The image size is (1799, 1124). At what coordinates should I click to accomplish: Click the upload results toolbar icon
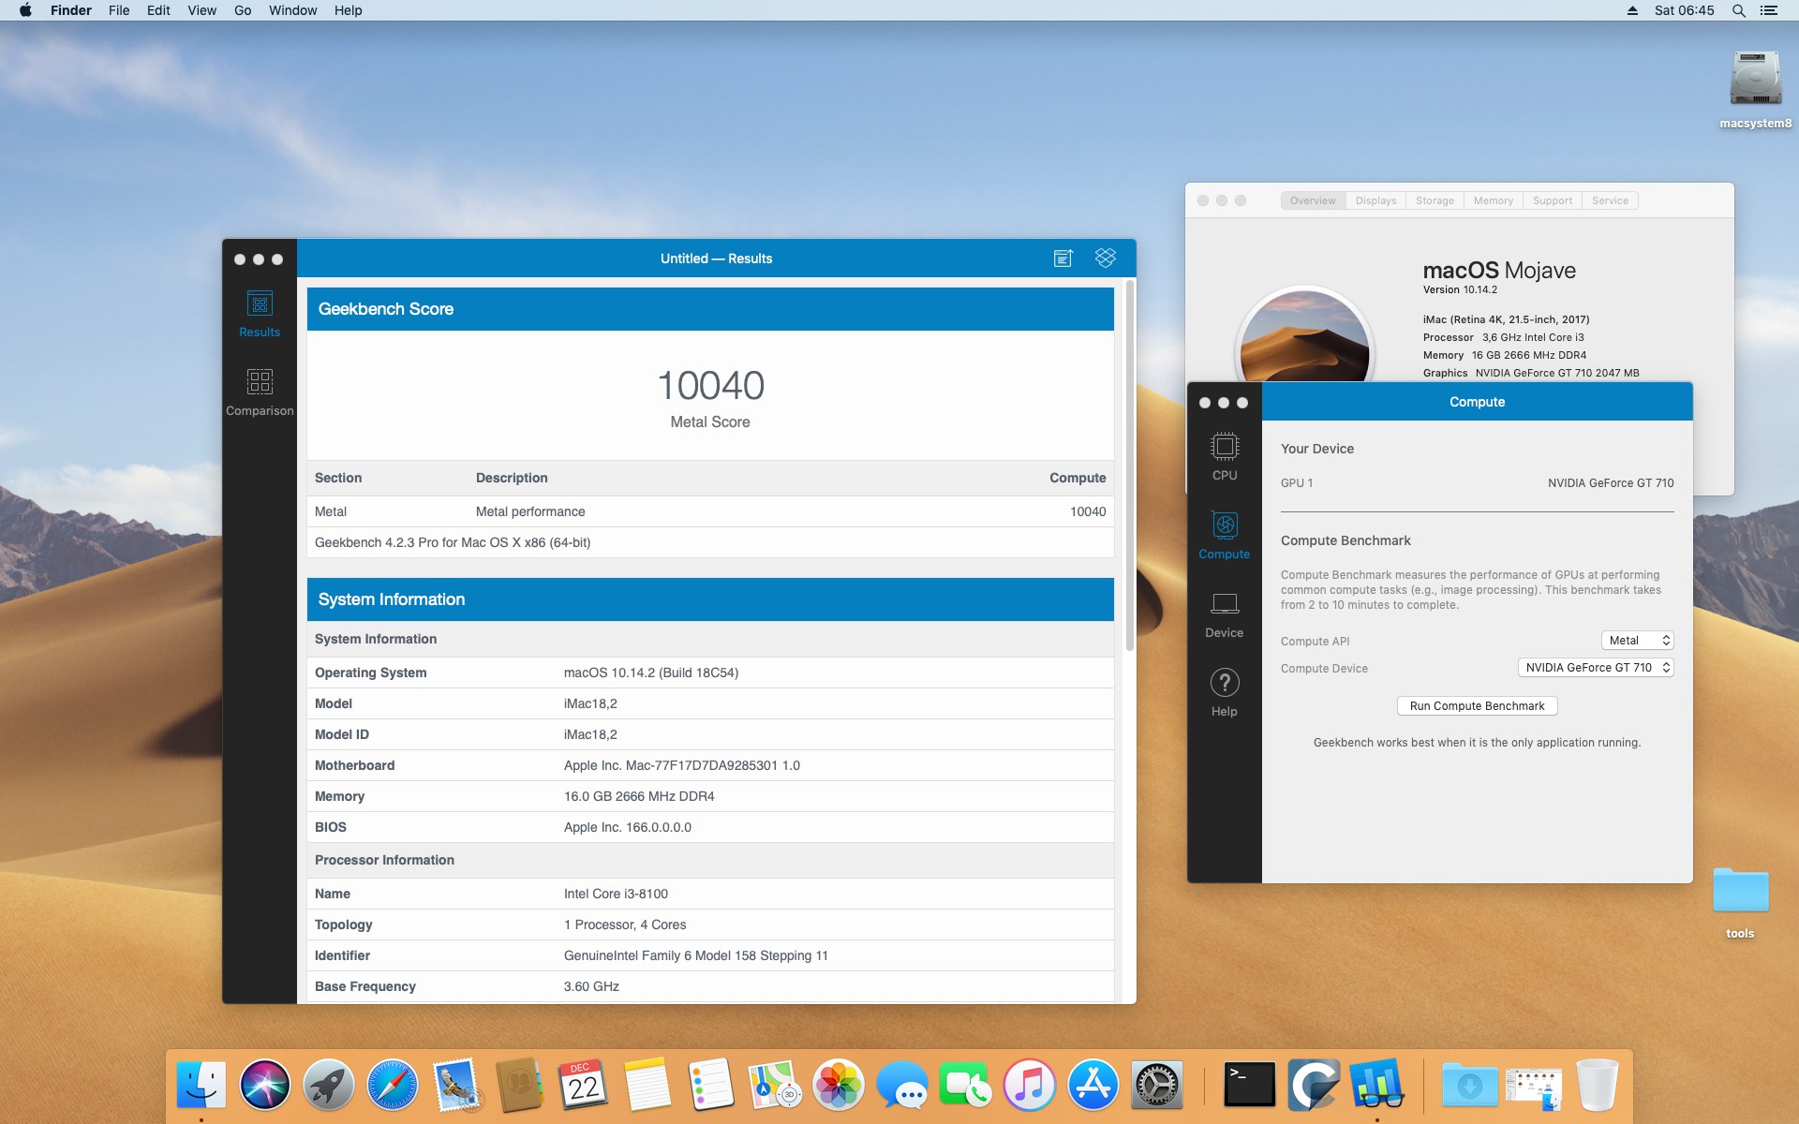(1063, 259)
